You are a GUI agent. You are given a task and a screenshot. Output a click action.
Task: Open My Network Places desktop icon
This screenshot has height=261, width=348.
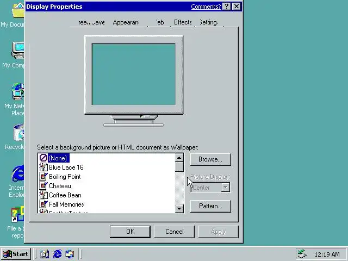(x=18, y=91)
